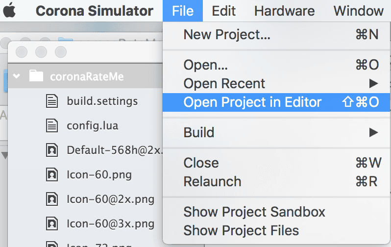Screen dimensions: 391x247
Task: Select the config.lua file name
Action: (x=93, y=125)
